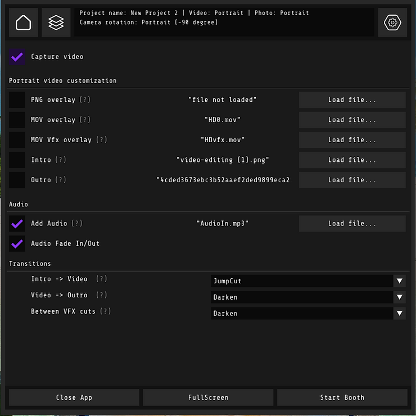Click the project name info bar
The height and width of the screenshot is (416, 416).
pos(224,22)
